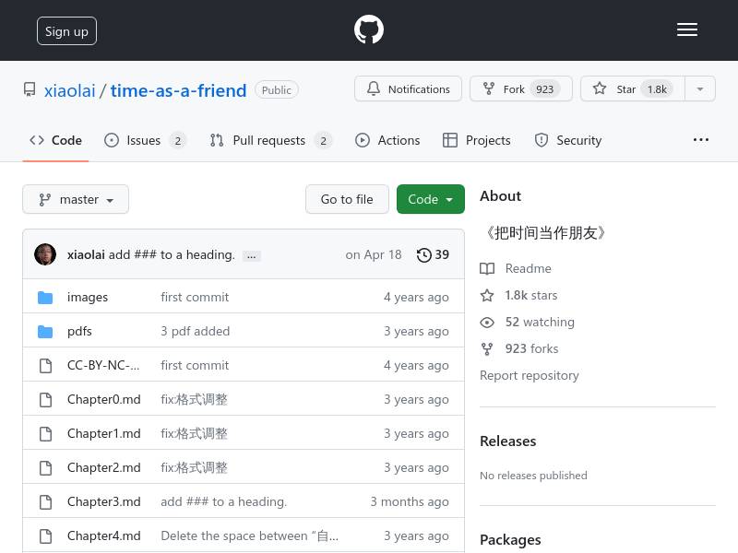Open the Releases heading link
The height and width of the screenshot is (553, 738).
pos(508,441)
